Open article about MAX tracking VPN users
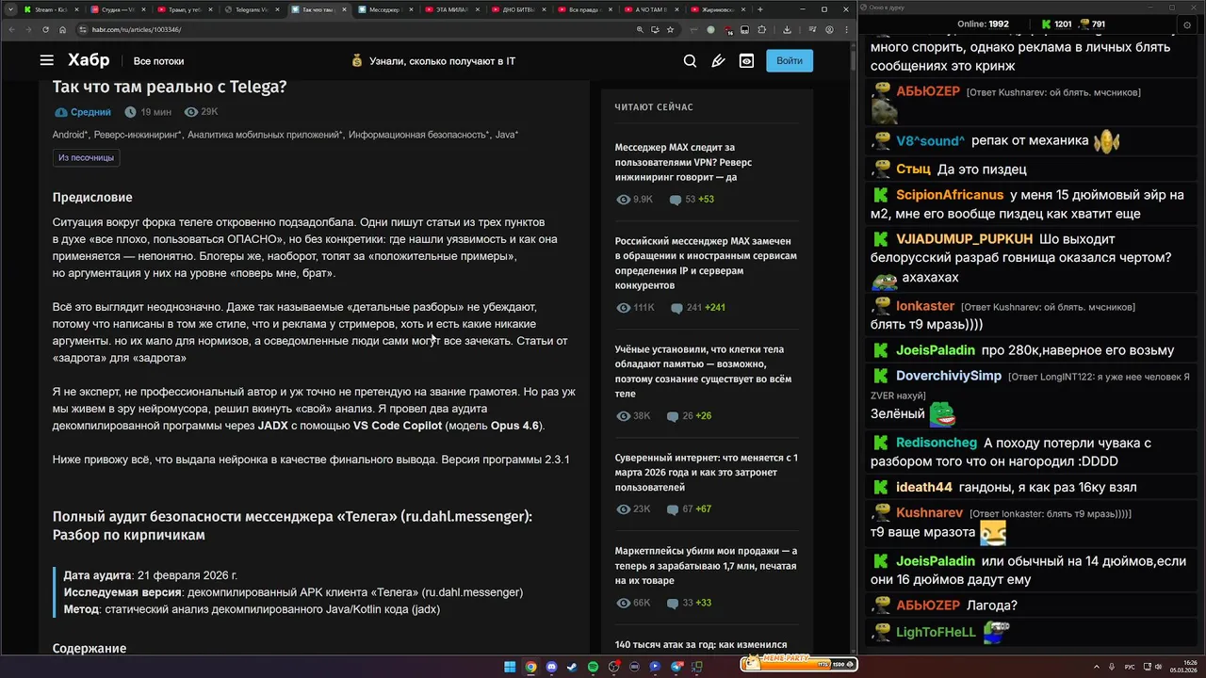 tap(683, 162)
